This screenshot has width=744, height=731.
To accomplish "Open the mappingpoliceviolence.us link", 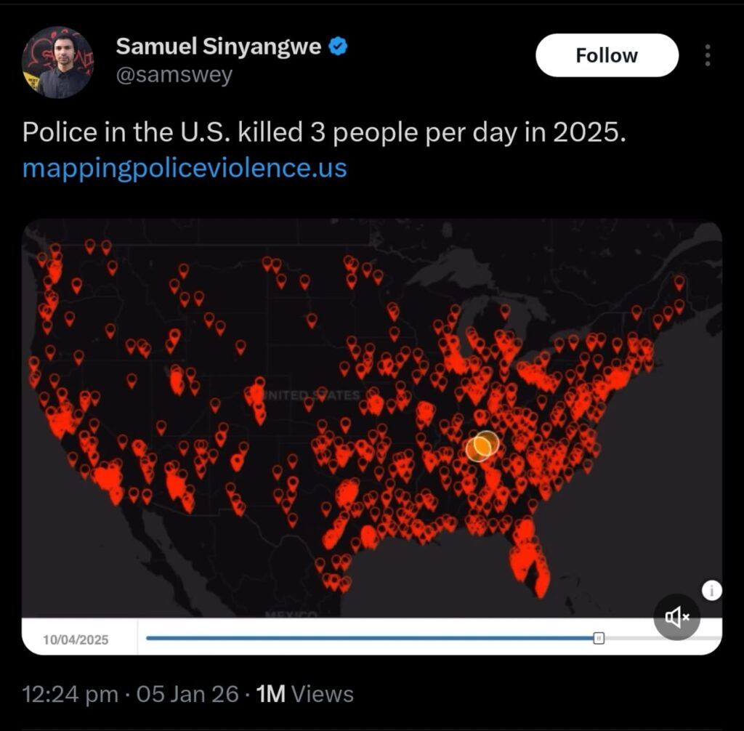I will pyautogui.click(x=185, y=168).
